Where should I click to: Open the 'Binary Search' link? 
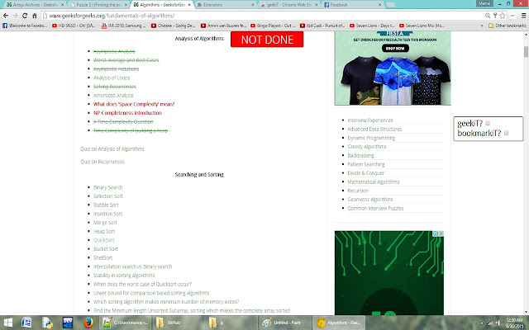point(107,187)
